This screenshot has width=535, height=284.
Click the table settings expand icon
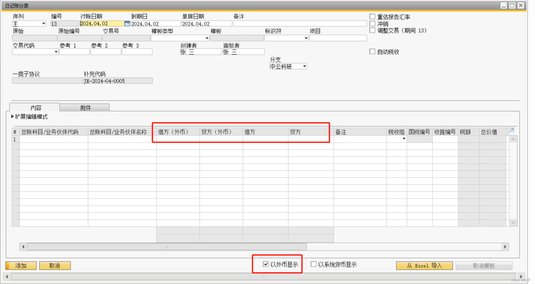[x=512, y=130]
